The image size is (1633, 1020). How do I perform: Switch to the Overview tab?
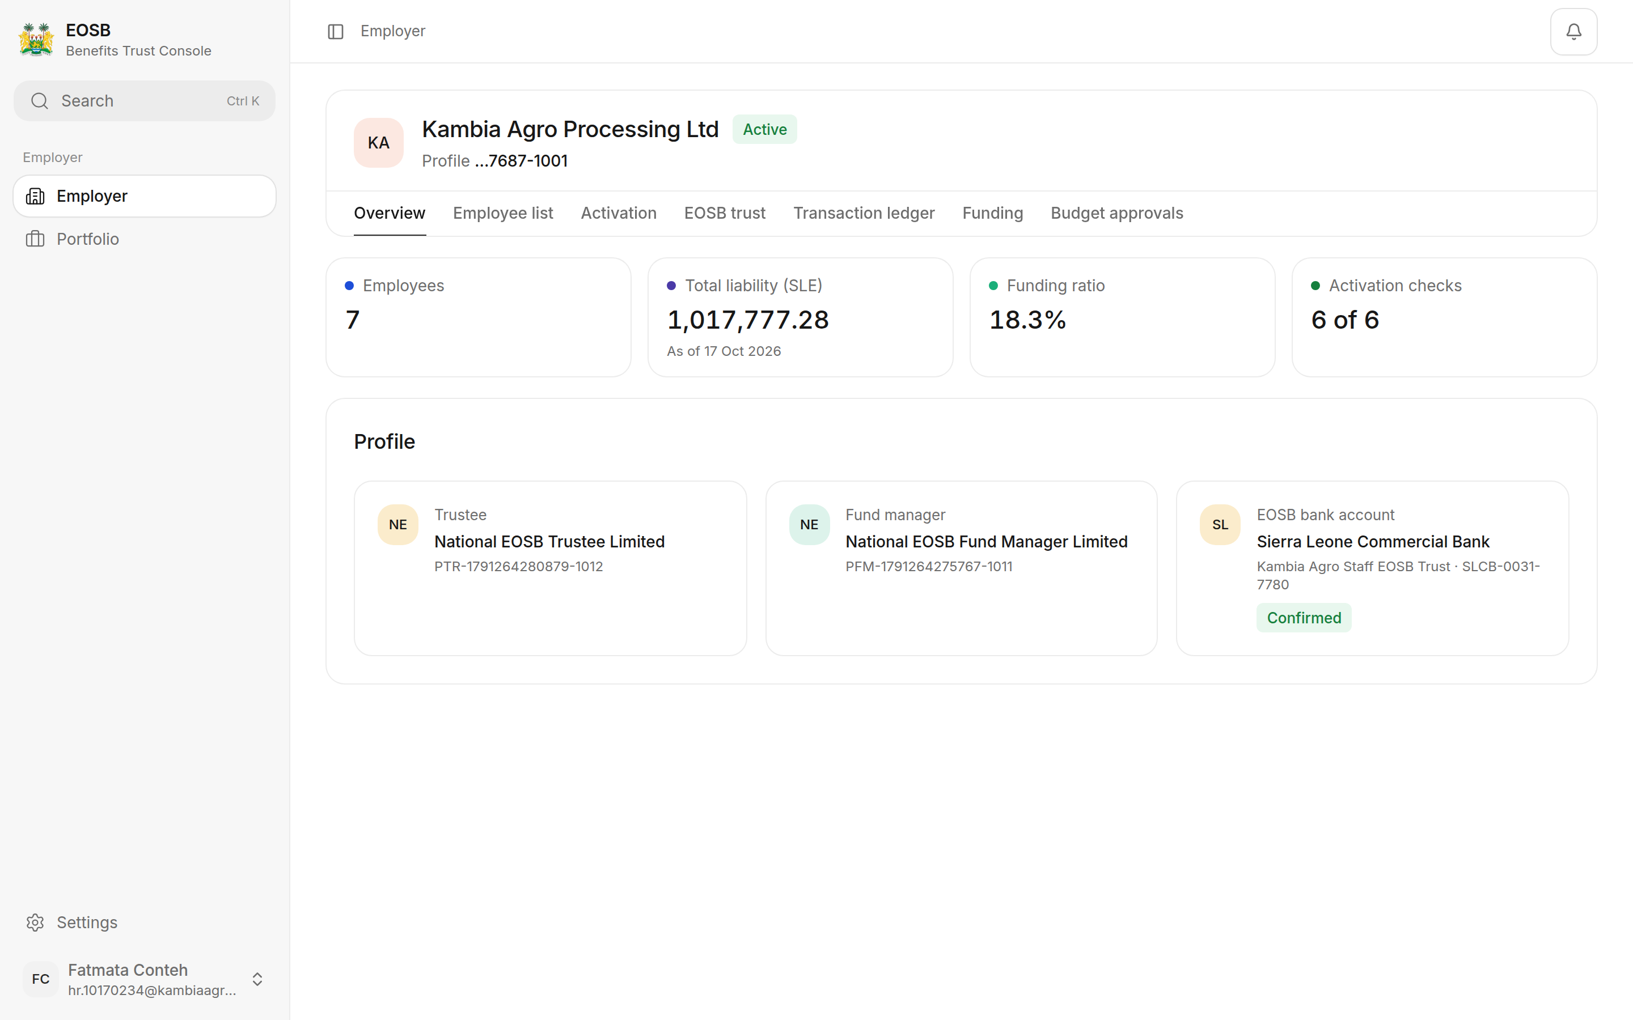click(x=390, y=213)
